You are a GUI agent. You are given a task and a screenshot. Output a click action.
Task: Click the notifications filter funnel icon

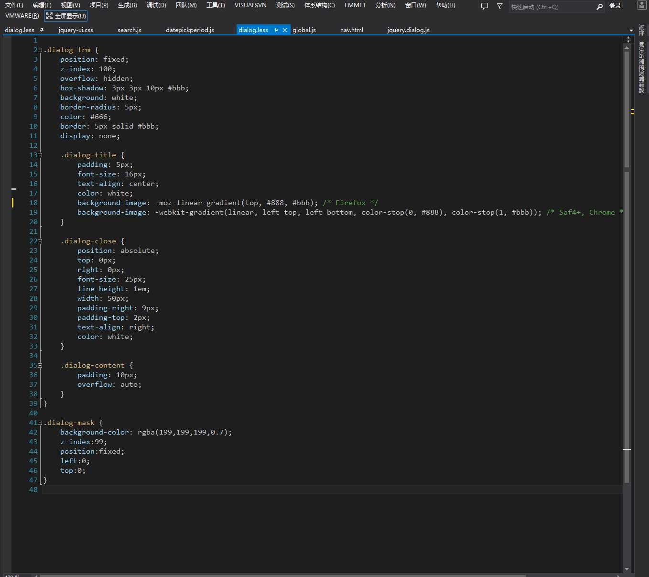499,6
